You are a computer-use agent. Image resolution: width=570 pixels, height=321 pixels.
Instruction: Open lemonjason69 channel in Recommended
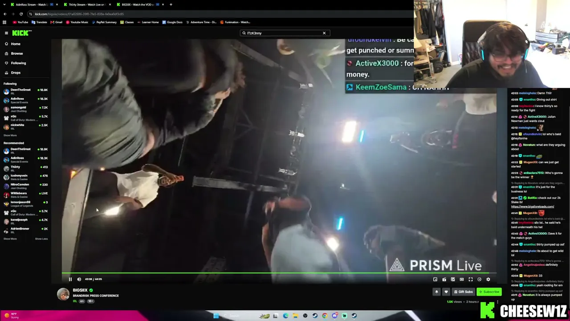point(26,203)
